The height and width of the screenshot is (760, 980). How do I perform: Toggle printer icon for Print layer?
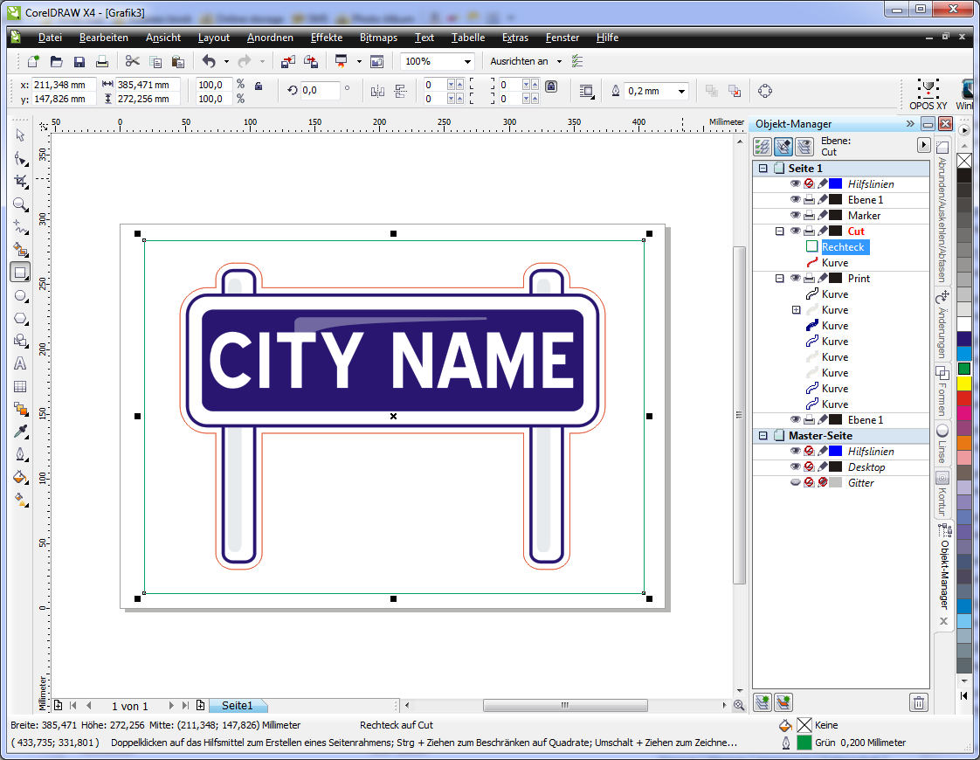[809, 279]
